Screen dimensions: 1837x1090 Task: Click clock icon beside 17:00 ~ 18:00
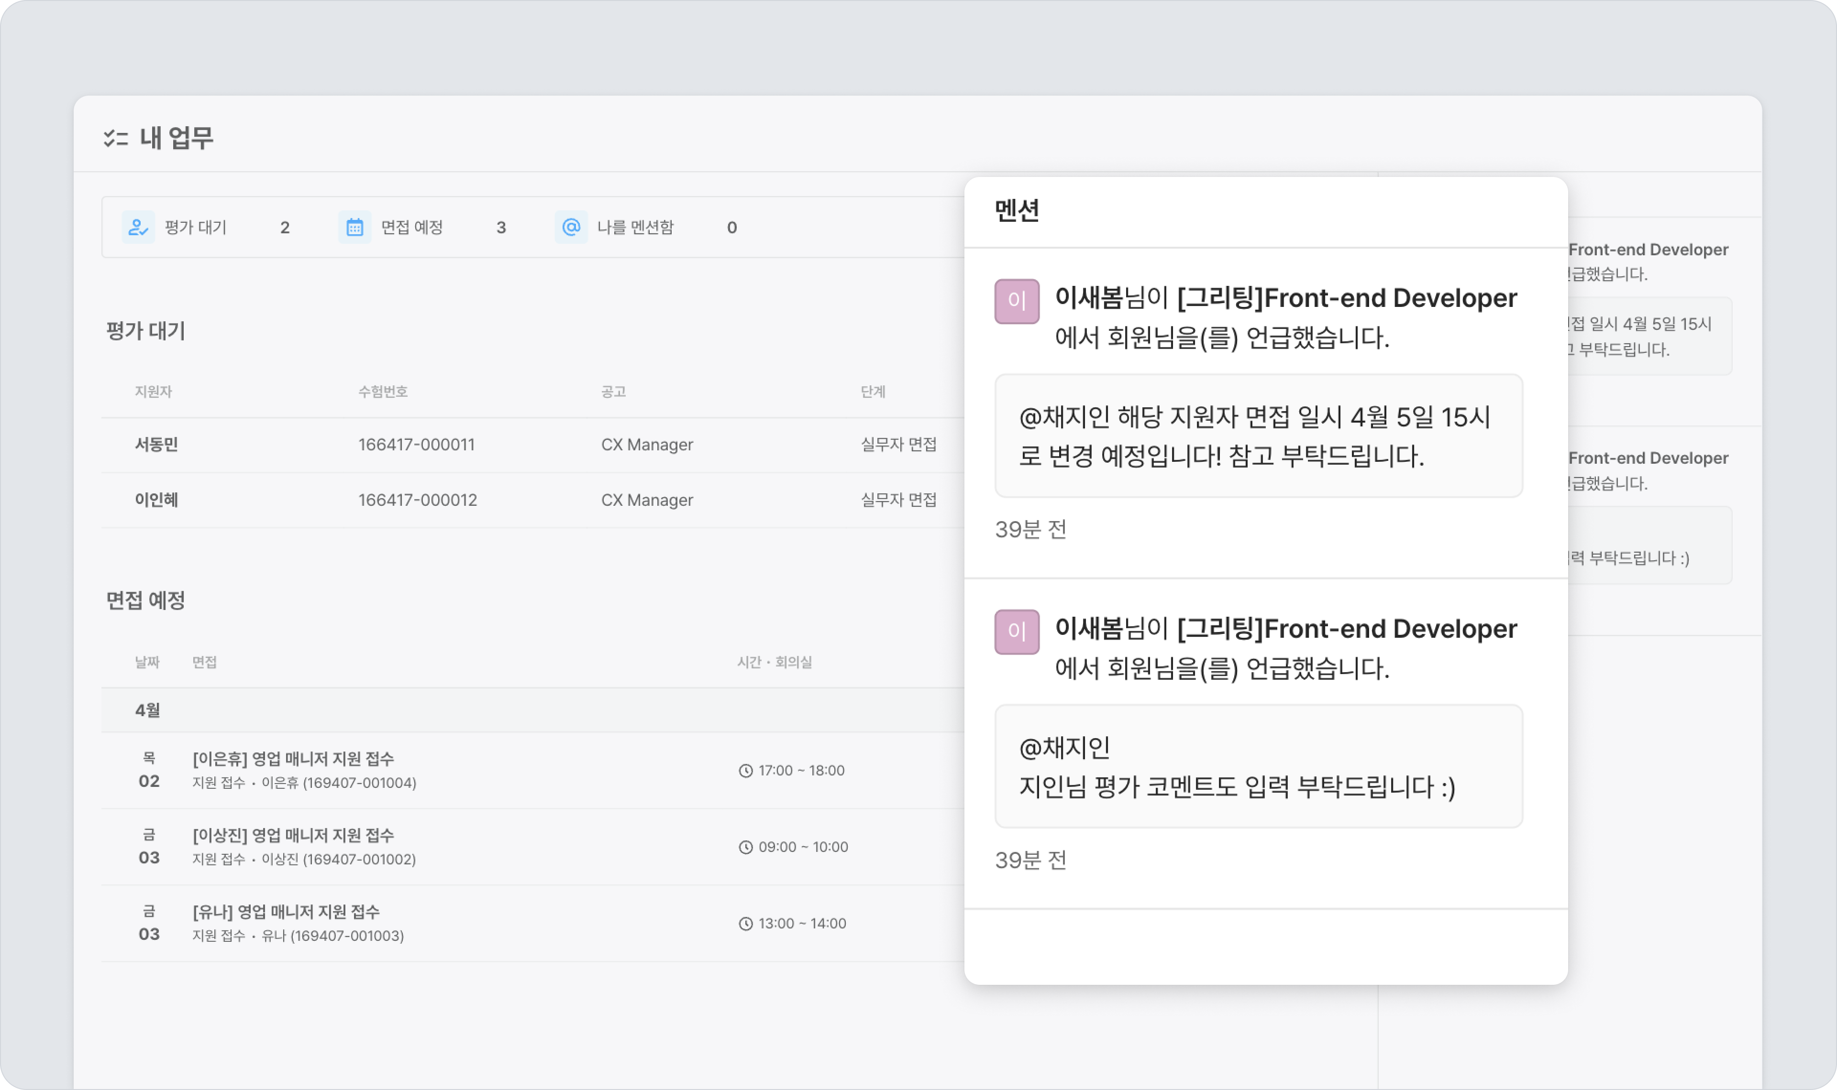(x=745, y=771)
